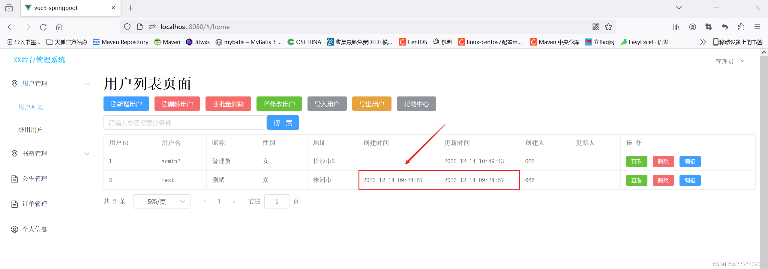
Task: Open the Firefox library sidebar icon
Action: pos(676,27)
